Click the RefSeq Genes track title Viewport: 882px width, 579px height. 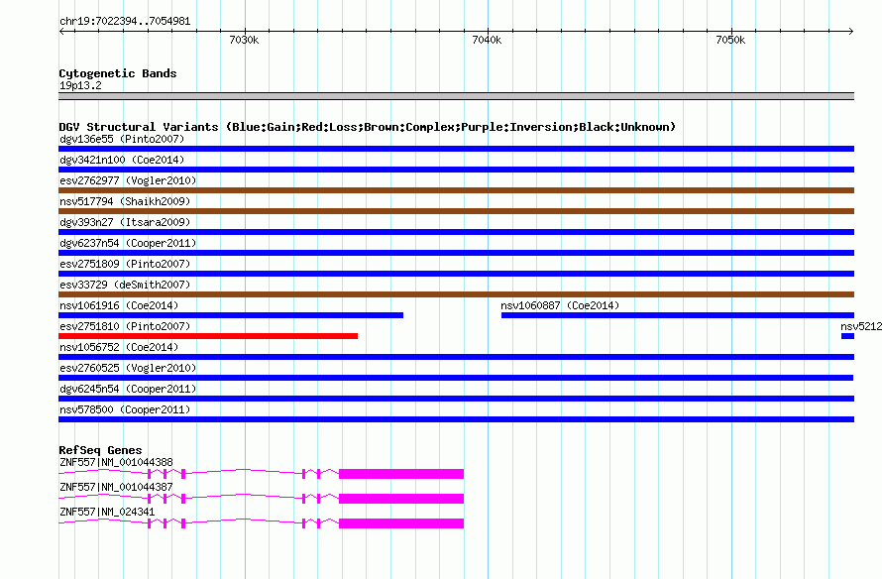100,450
